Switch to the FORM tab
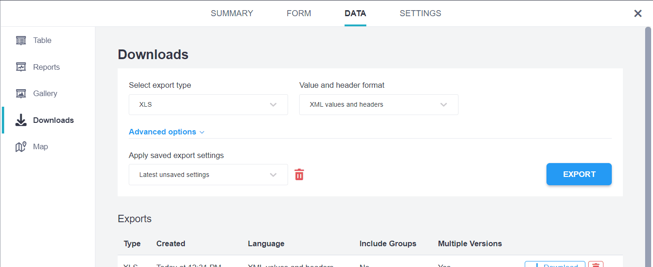The width and height of the screenshot is (653, 267). pyautogui.click(x=299, y=13)
